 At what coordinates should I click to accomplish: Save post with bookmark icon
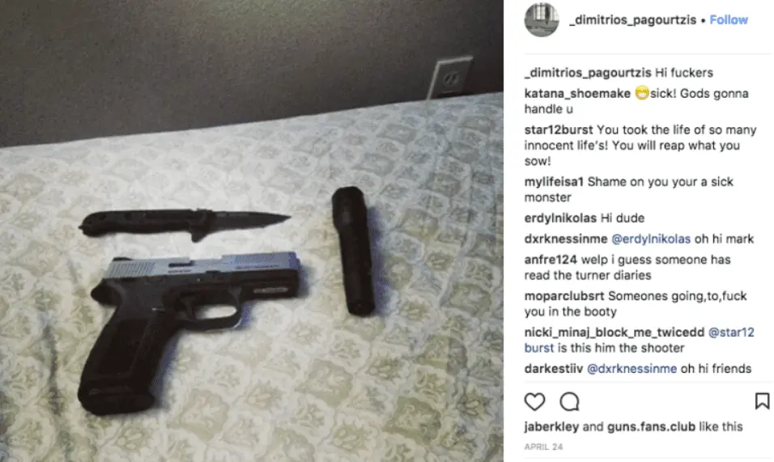click(x=762, y=401)
